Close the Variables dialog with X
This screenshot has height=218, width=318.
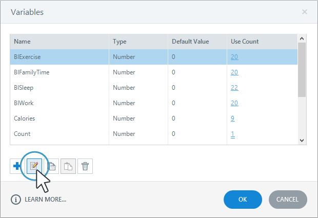304,11
